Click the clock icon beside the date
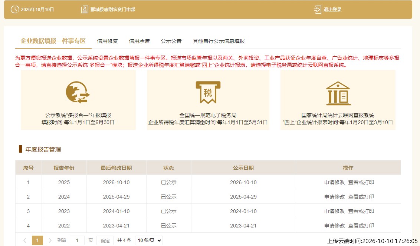Viewport: 420px width, 246px height. (15, 9)
